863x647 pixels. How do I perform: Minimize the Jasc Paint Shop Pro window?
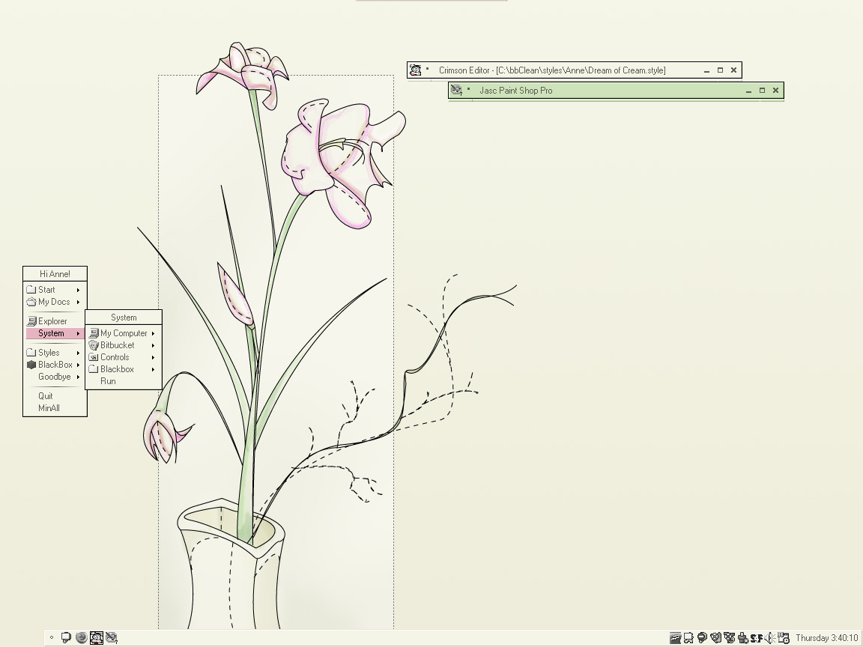point(748,91)
